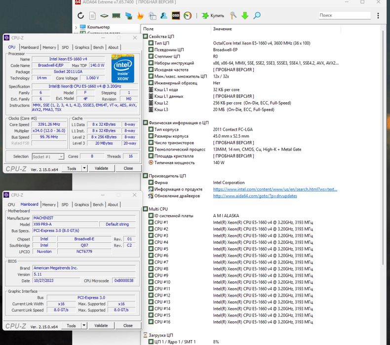Click Tools button in bottom CPU-Z
Image resolution: width=390 pixels, height=345 pixels.
coord(71,325)
